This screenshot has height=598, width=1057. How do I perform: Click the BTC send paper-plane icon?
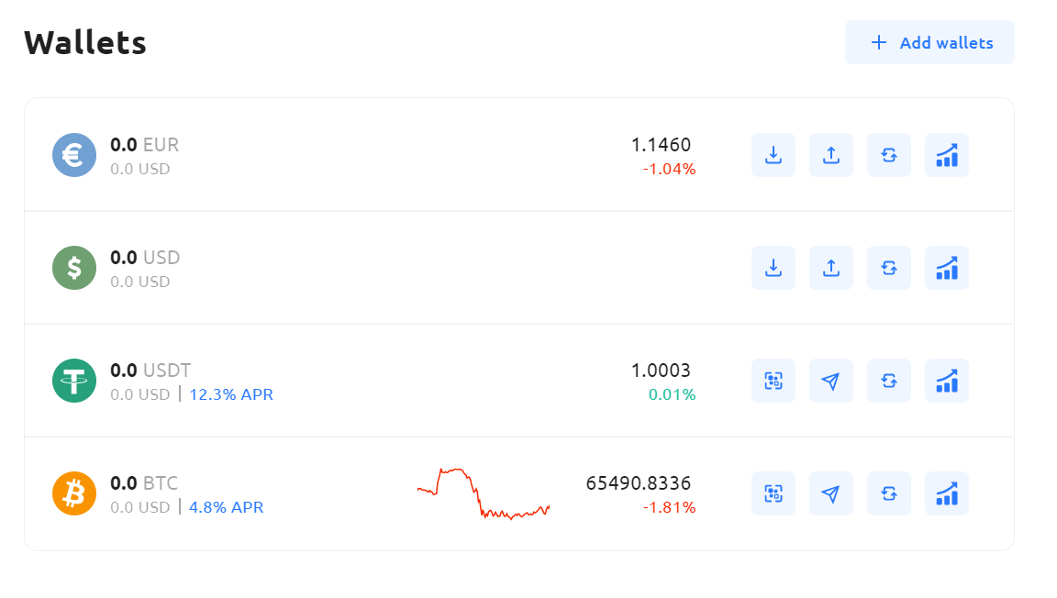831,493
